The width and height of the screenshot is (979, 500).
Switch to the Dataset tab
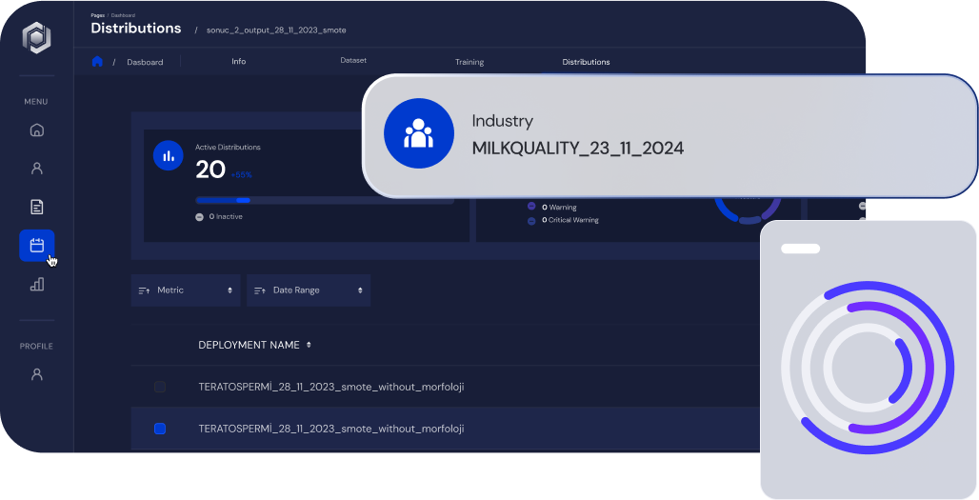click(x=353, y=61)
